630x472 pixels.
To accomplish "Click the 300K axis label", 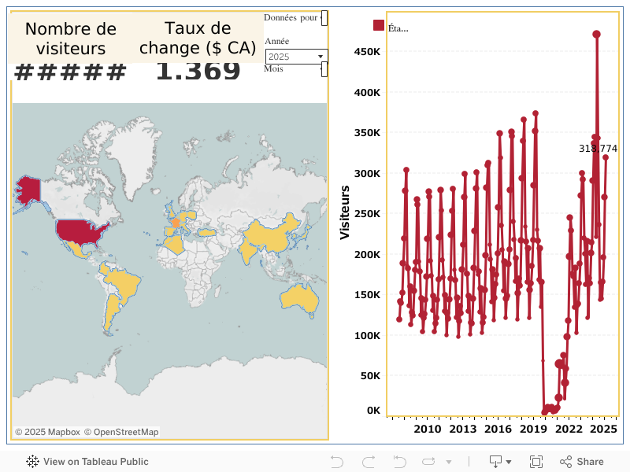I will (367, 174).
